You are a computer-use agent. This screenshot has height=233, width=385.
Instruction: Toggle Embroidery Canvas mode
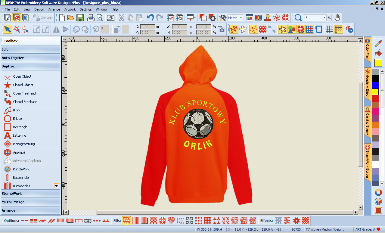pyautogui.click(x=17, y=18)
